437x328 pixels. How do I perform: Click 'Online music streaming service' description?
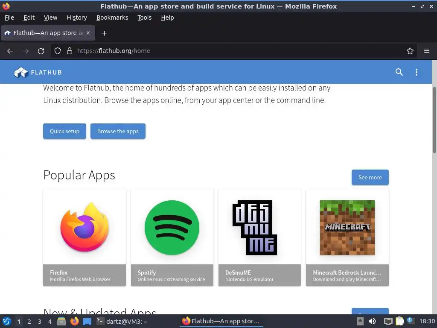[x=171, y=279]
